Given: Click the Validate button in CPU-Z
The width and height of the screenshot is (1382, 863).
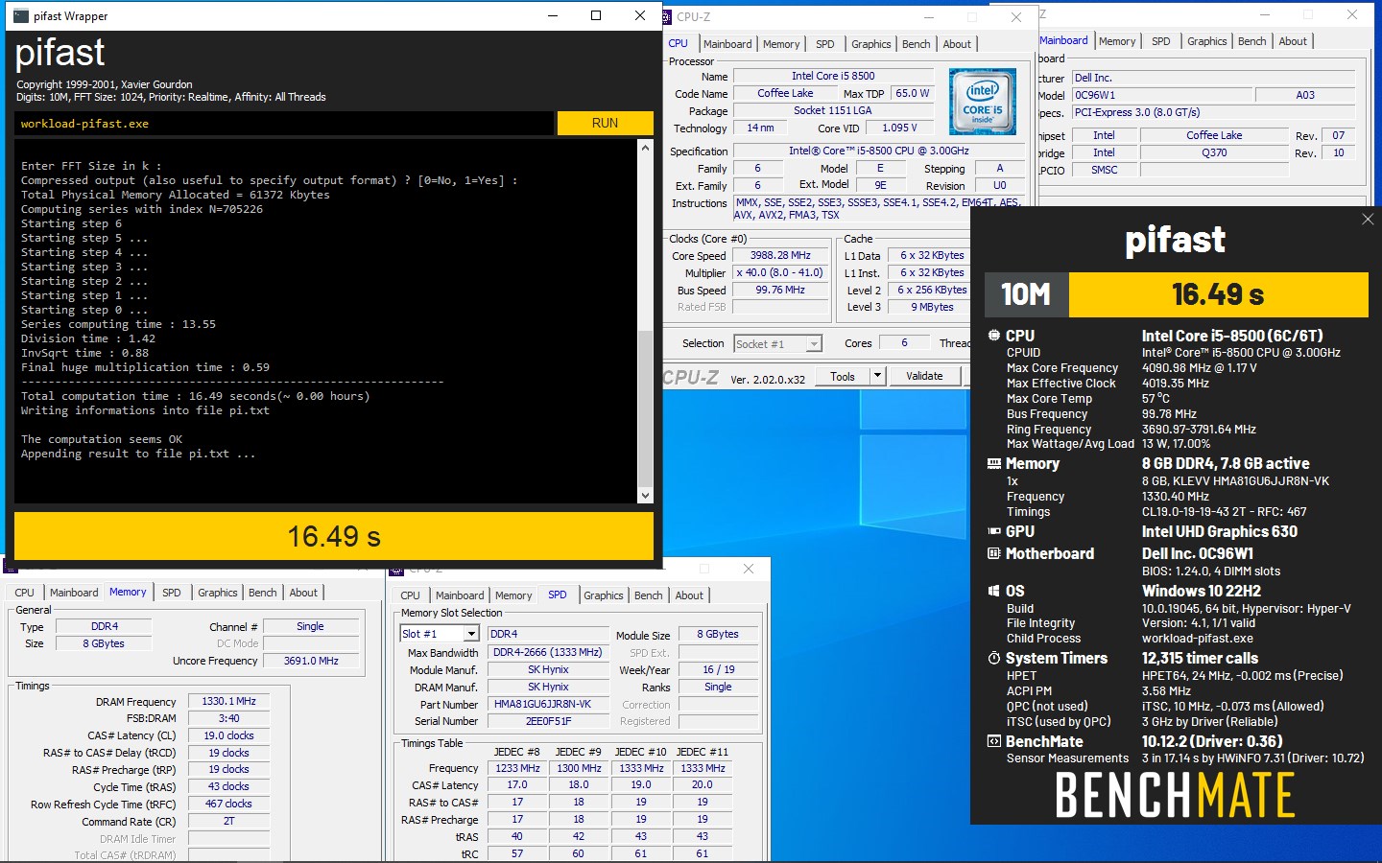Looking at the screenshot, I should coord(924,377).
